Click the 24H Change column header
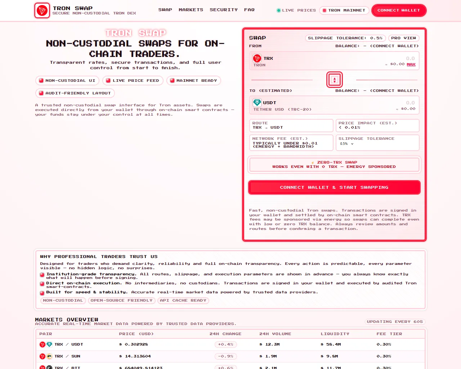This screenshot has height=369, width=461. [225, 334]
